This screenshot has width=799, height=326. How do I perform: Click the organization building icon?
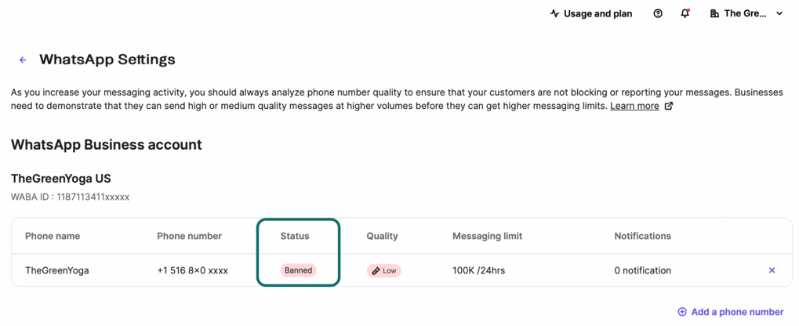(x=714, y=14)
